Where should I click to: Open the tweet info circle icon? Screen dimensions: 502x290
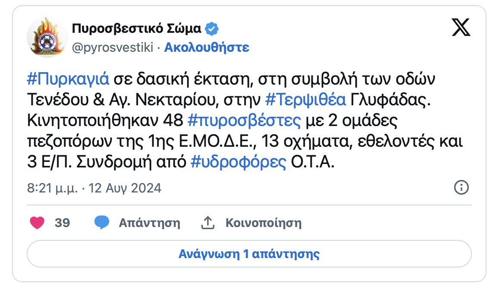[x=461, y=188]
